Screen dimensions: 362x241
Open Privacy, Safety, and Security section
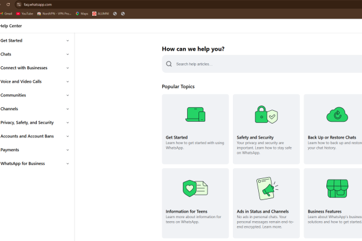click(27, 122)
